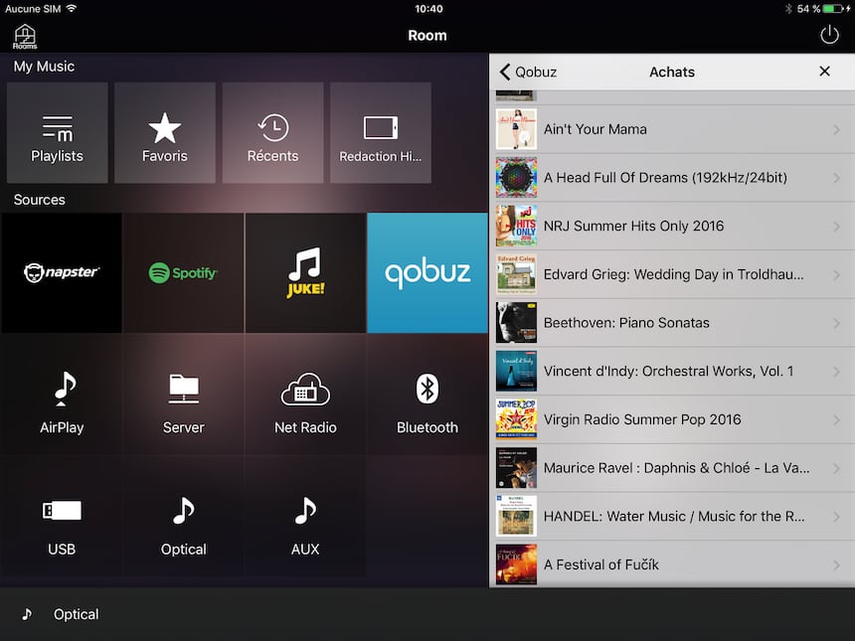
Task: Tap the Beethoven Piano Sonatas cover
Action: click(516, 323)
